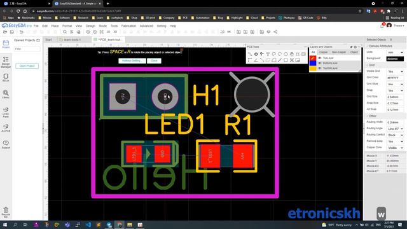Select the Connect Pad to Pad tool
The image size is (407, 229).
(261, 60)
